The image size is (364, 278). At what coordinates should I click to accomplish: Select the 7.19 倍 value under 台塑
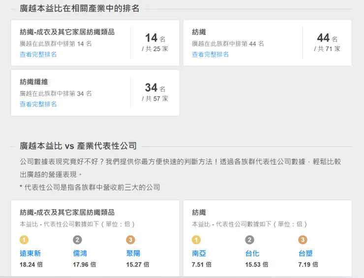click(308, 264)
